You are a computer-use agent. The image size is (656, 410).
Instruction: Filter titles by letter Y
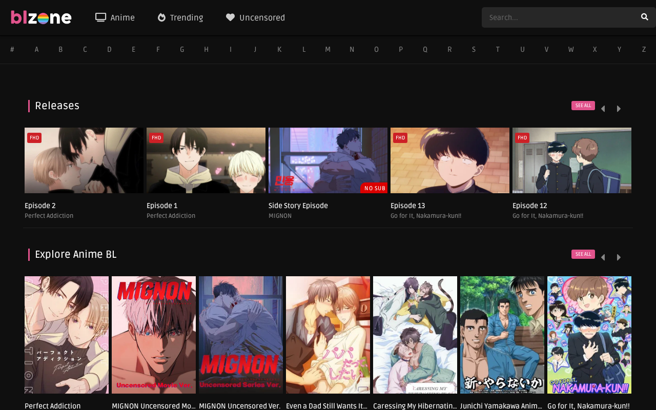tap(619, 50)
